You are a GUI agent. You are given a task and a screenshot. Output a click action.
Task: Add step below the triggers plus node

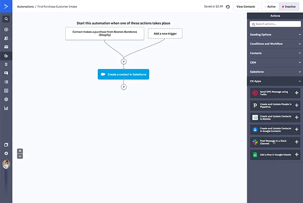pyautogui.click(x=124, y=61)
